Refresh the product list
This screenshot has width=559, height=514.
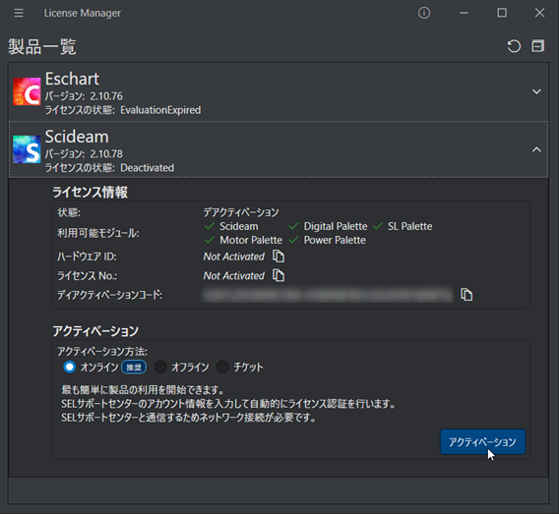pyautogui.click(x=514, y=46)
